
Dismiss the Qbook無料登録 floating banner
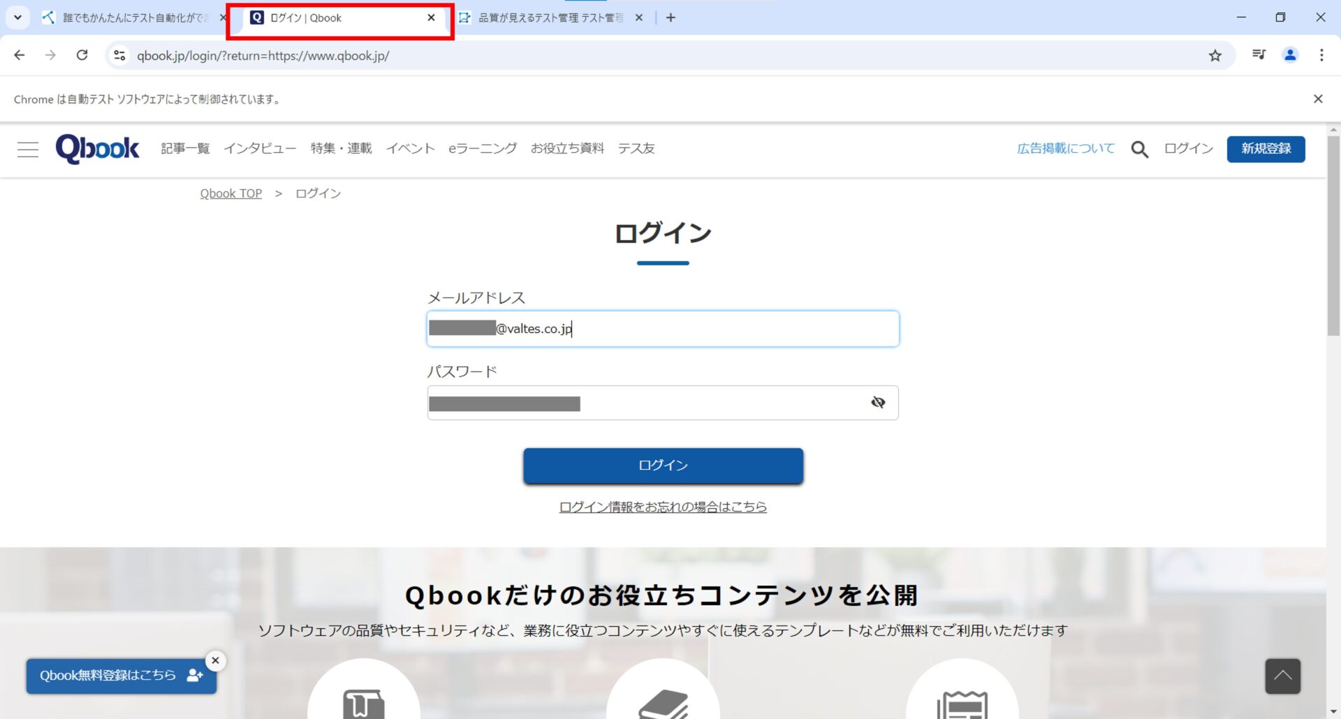[x=216, y=660]
